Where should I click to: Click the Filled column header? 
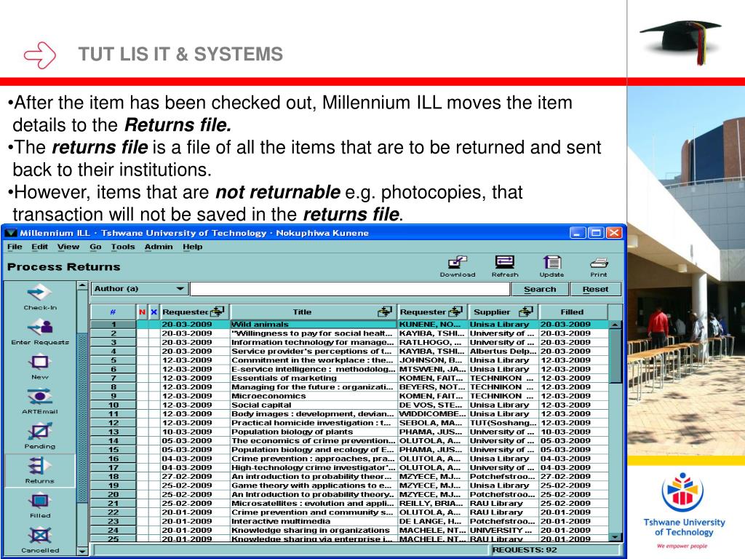click(572, 312)
